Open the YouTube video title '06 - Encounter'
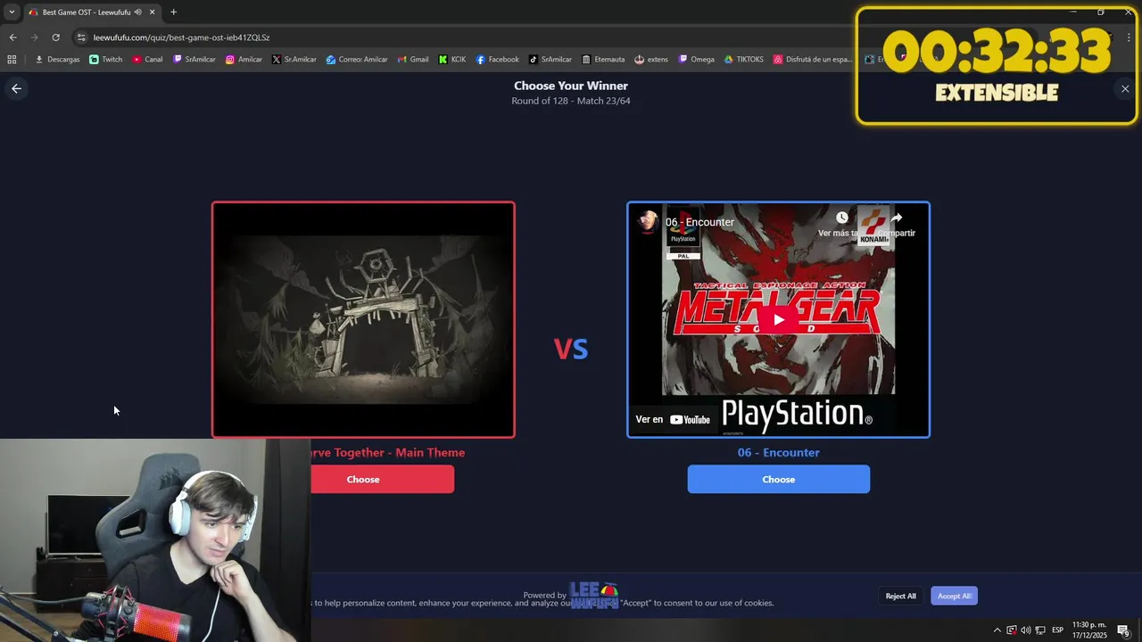Screen dimensions: 1142x642 699,222
